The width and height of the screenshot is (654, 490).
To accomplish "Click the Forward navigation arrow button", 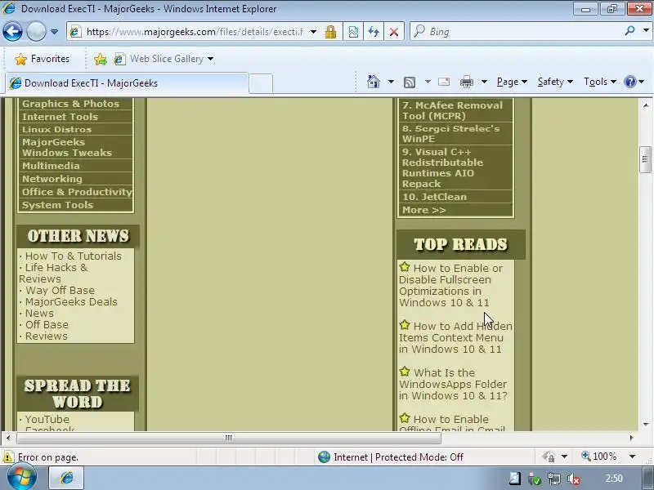I will pyautogui.click(x=36, y=31).
